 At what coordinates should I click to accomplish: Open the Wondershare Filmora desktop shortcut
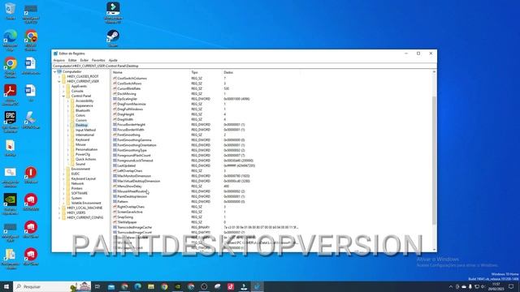113,12
